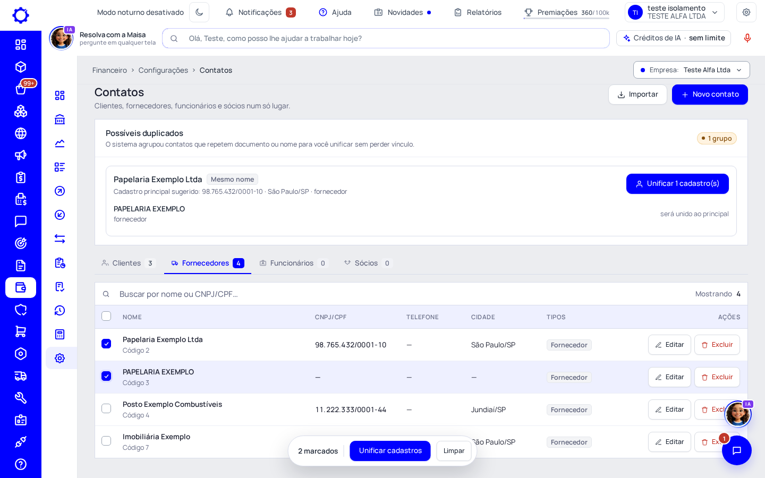
Task: Open delivery truck icon in sidebar
Action: click(x=21, y=376)
